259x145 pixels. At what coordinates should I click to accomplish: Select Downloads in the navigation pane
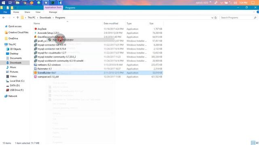click(15, 63)
